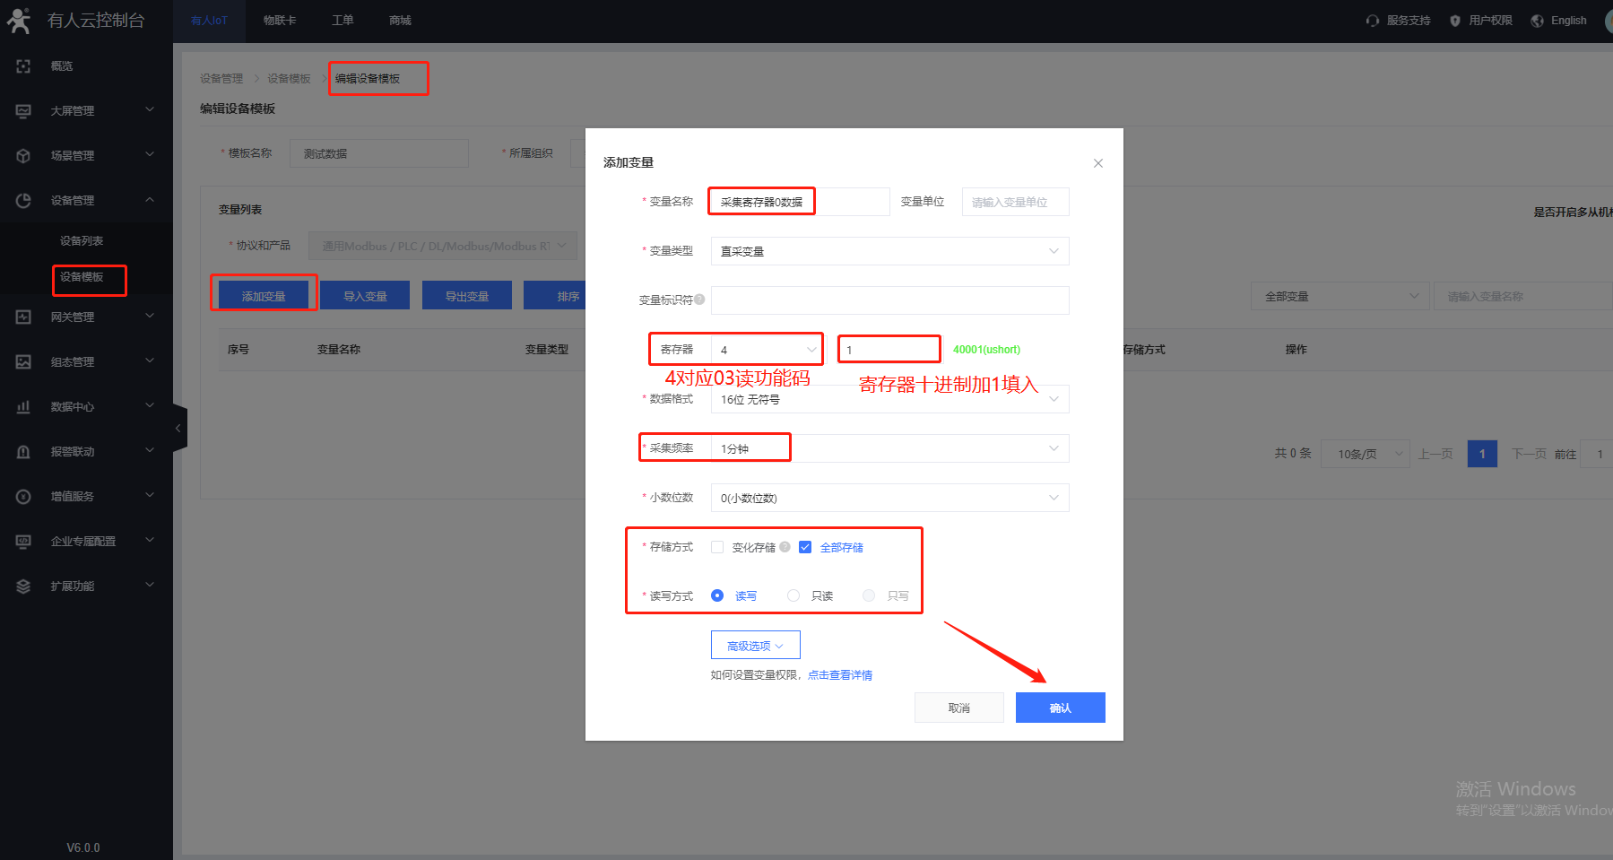
Task: Open 设备列表 in the sidebar menu
Action: (x=82, y=241)
